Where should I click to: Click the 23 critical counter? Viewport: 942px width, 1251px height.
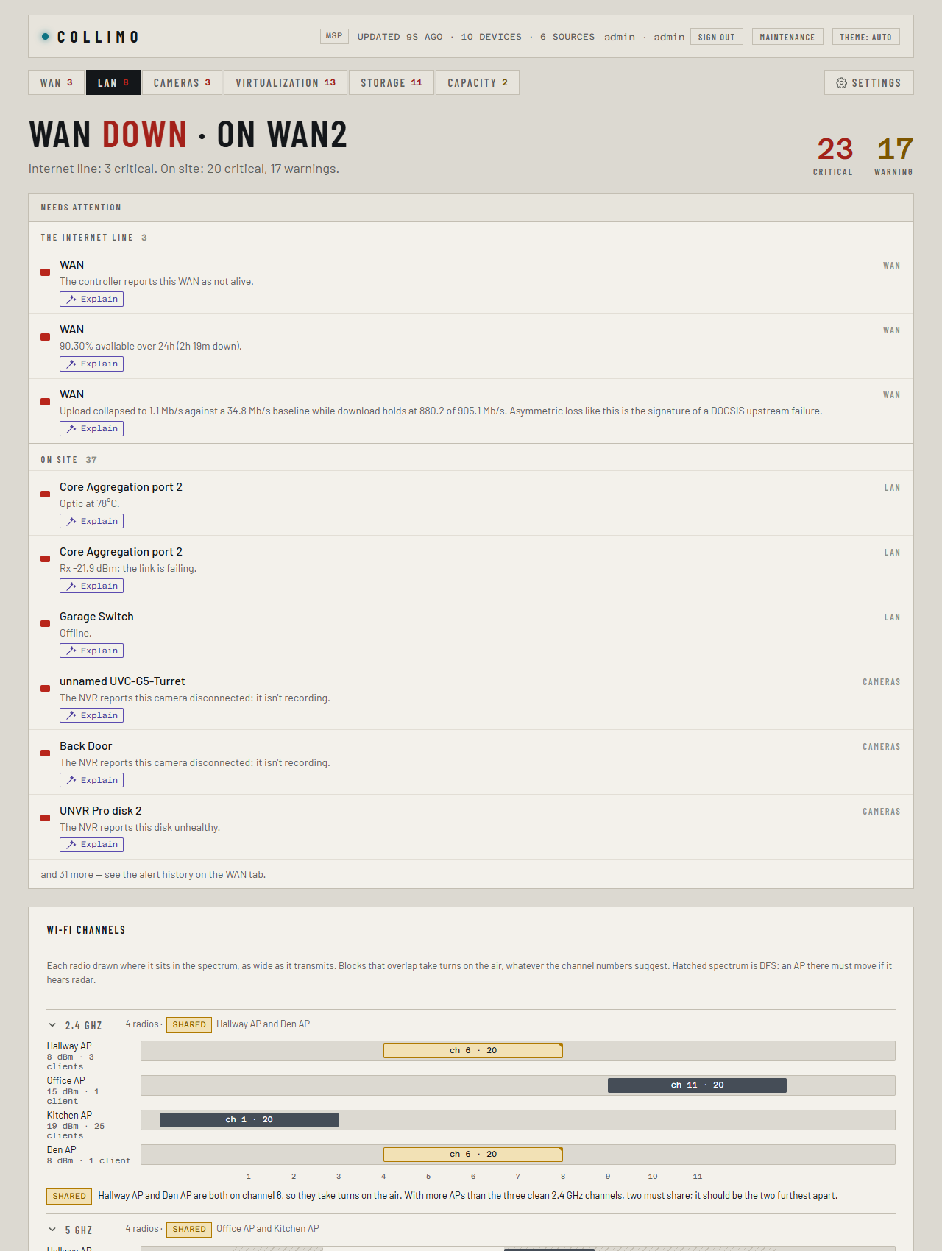[834, 155]
